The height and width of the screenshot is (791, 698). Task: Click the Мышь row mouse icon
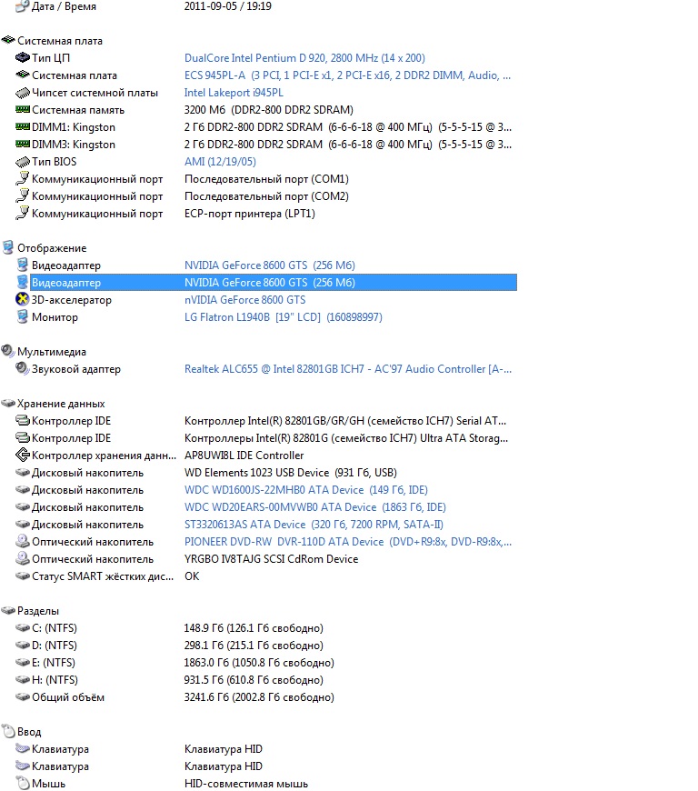[x=22, y=783]
